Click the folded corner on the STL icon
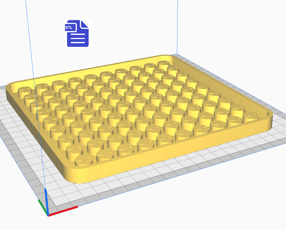 (x=84, y=24)
